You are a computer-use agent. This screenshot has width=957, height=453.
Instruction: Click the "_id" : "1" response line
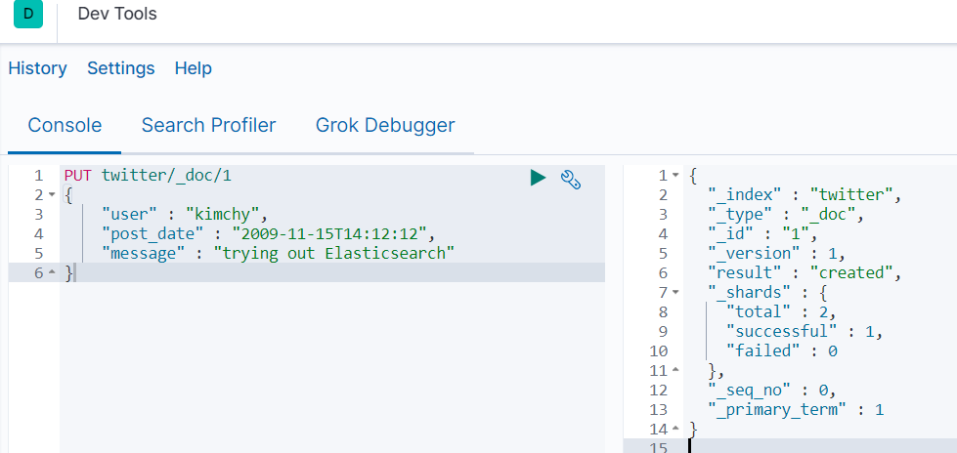point(762,234)
